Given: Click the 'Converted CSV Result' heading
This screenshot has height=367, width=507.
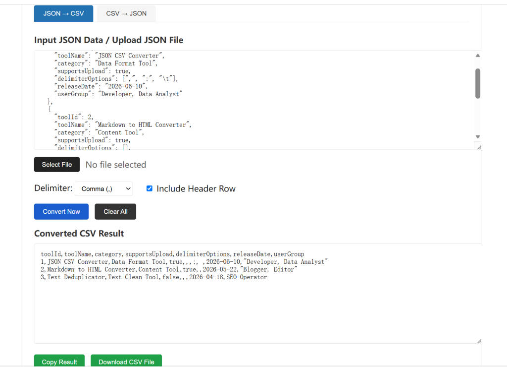Looking at the screenshot, I should [x=79, y=234].
